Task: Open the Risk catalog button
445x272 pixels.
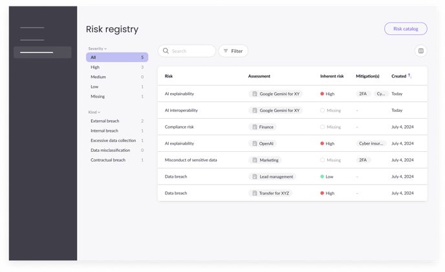Action: (406, 28)
